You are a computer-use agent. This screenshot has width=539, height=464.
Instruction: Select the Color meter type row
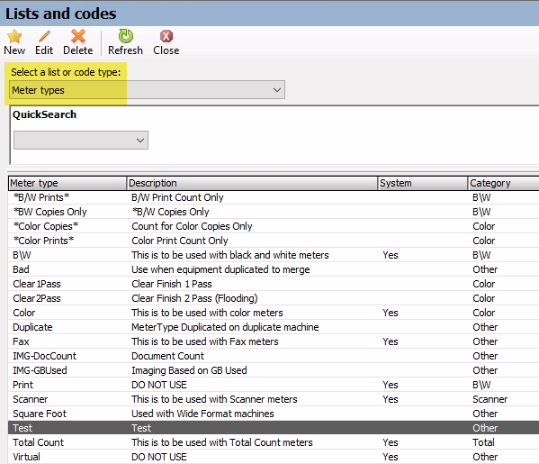click(x=274, y=313)
